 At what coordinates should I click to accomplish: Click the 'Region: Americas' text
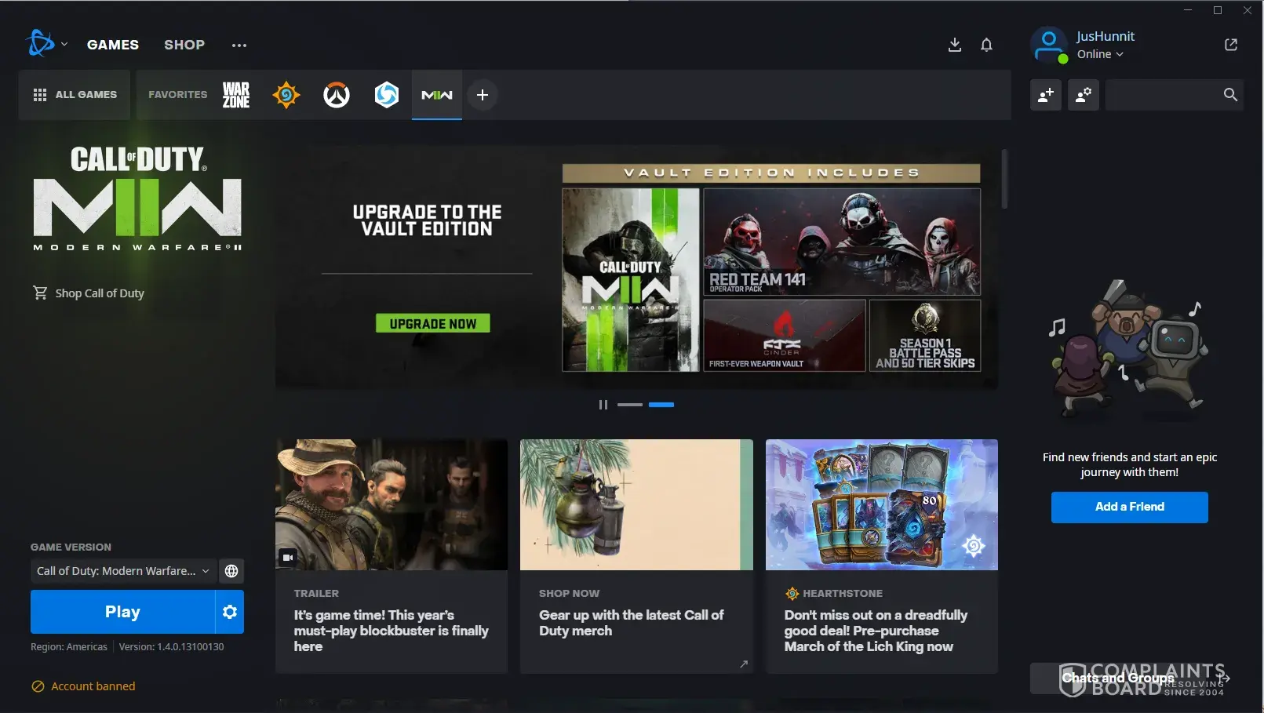tap(69, 647)
